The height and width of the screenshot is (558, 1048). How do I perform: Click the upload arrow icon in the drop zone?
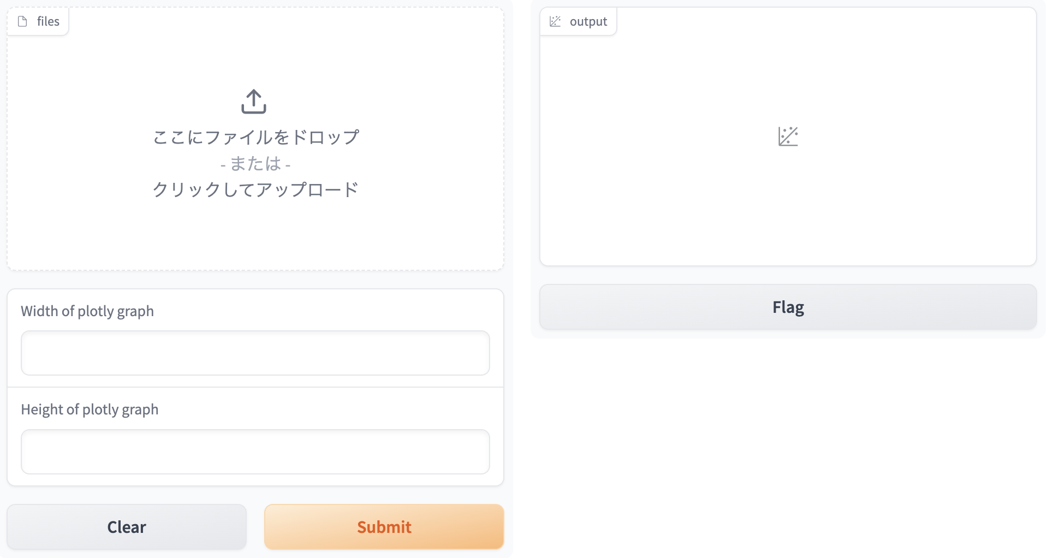pyautogui.click(x=254, y=102)
